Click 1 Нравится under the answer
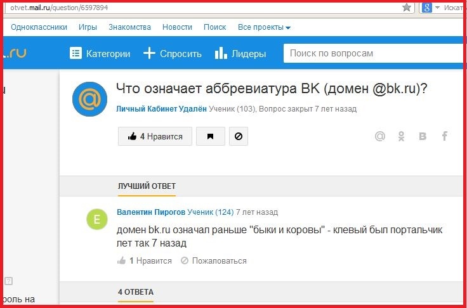 pyautogui.click(x=150, y=261)
